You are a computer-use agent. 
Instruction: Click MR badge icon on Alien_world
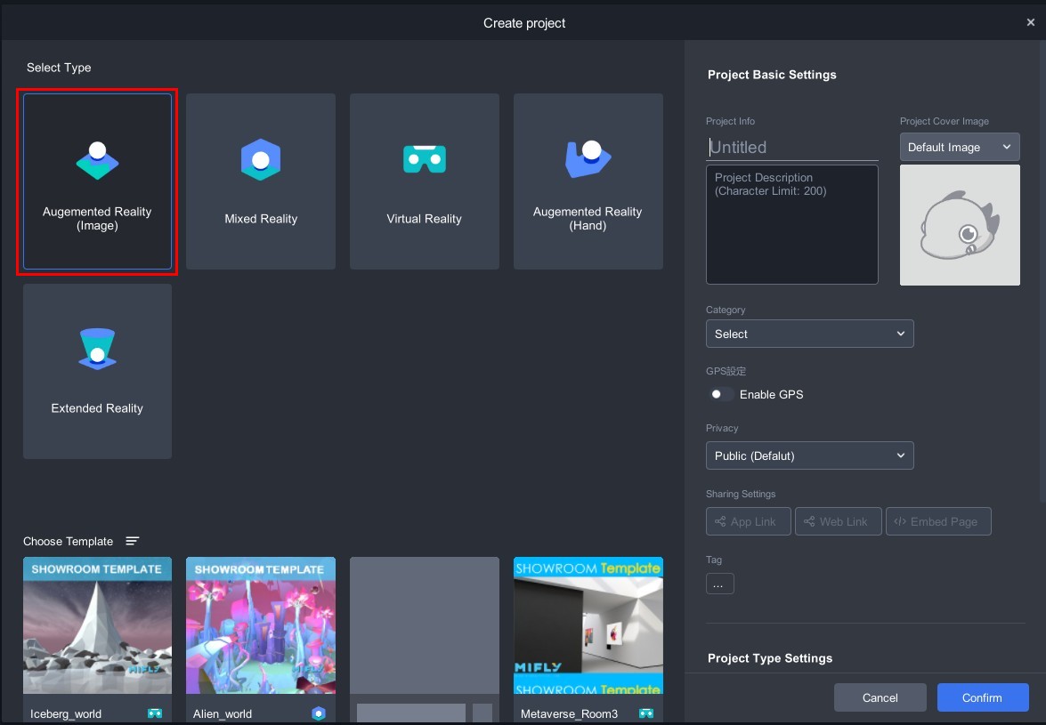click(319, 713)
